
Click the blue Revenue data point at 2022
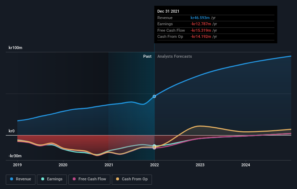(x=154, y=96)
